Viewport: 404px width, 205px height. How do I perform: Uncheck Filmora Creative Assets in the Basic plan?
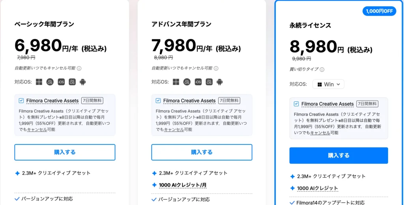tap(21, 101)
